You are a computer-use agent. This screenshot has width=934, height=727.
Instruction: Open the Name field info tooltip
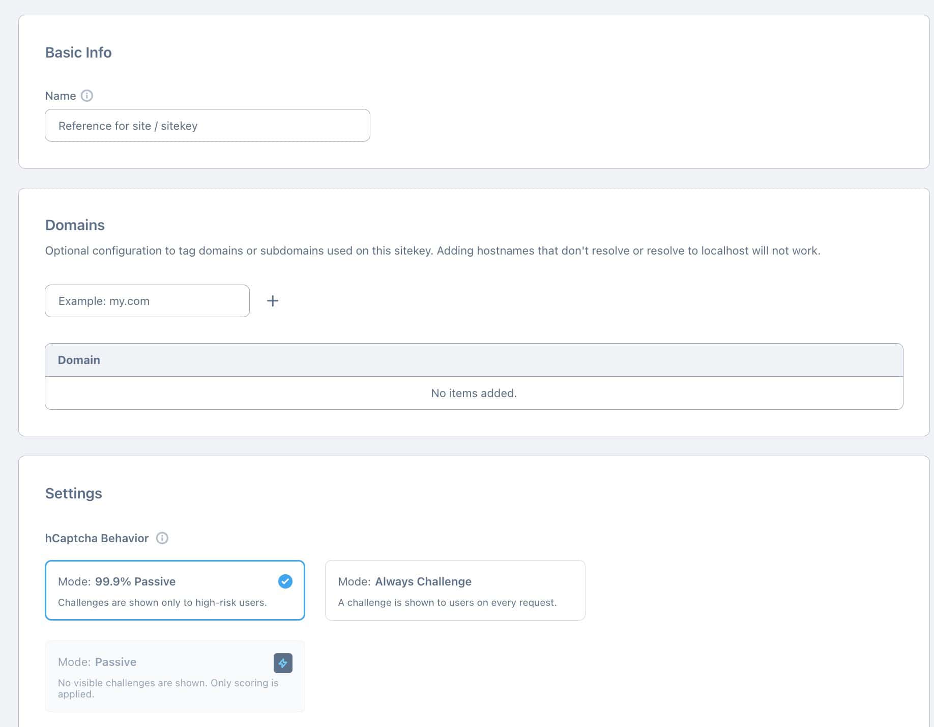(86, 96)
